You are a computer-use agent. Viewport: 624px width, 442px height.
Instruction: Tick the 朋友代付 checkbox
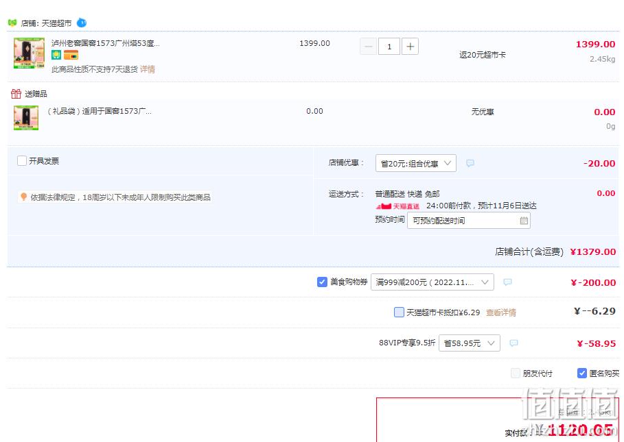coord(516,373)
